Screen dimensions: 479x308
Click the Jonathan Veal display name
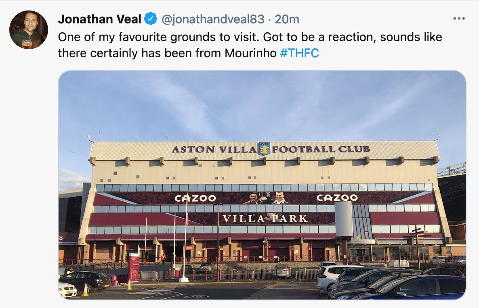point(99,19)
